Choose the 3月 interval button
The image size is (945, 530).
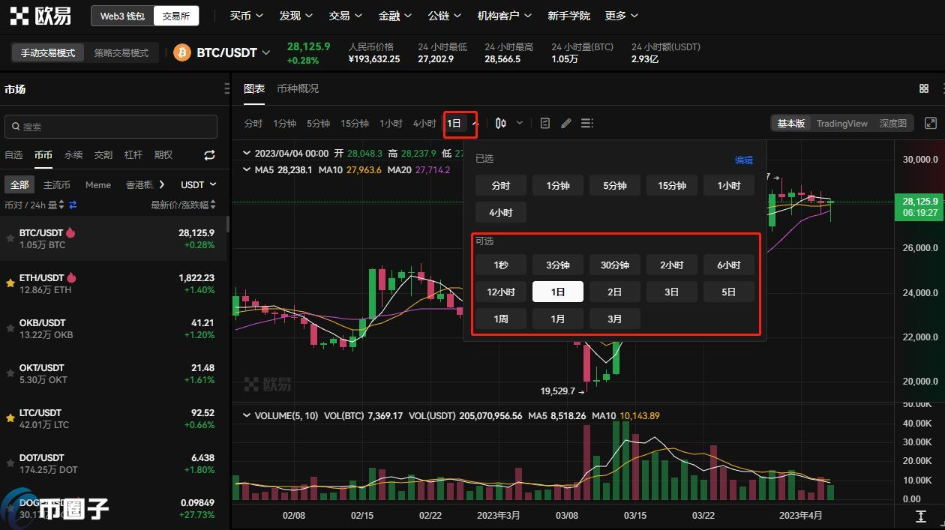tap(615, 319)
